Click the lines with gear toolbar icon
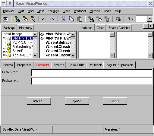 click(x=118, y=19)
